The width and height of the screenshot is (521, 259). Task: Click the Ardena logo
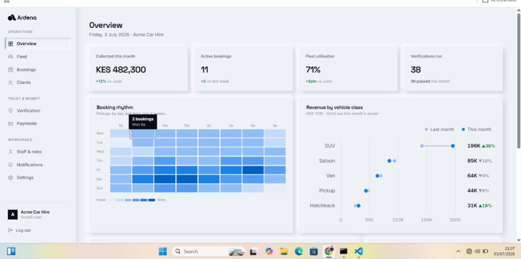[22, 18]
